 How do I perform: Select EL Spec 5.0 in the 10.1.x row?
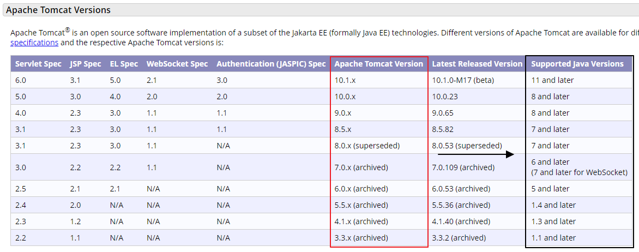click(x=115, y=80)
